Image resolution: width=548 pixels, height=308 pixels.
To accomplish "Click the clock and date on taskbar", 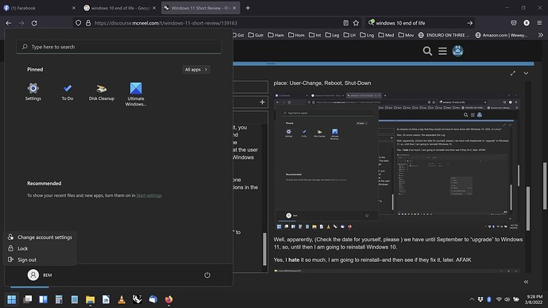I will (534, 299).
